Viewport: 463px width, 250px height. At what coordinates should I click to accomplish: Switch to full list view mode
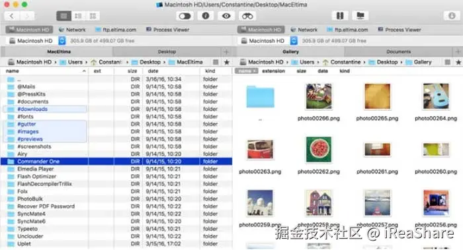tap(63, 16)
